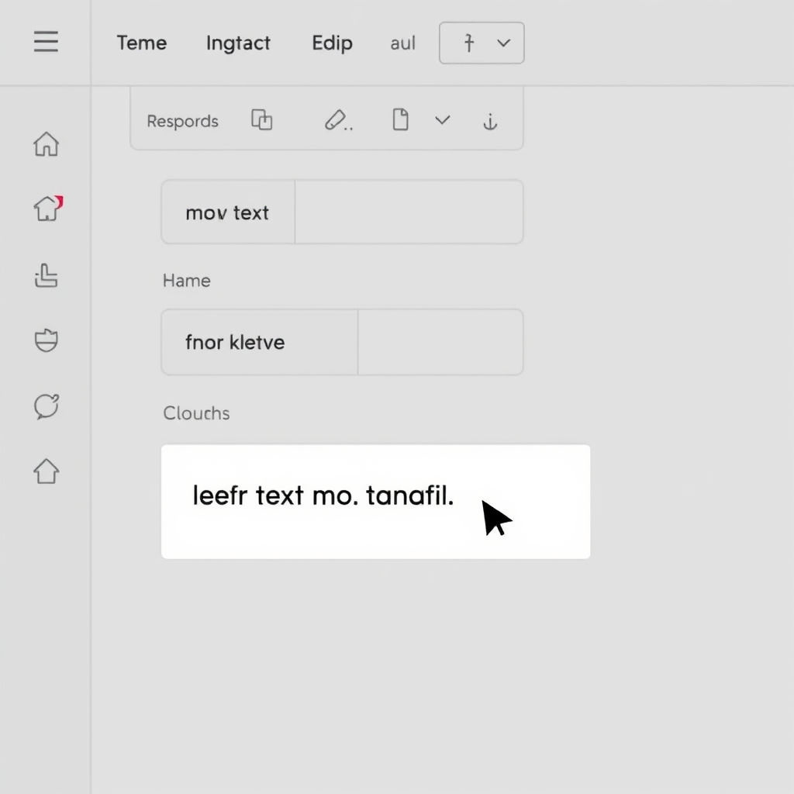Click the shield-shaped sidebar icon
Screen dimensions: 794x794
[47, 340]
